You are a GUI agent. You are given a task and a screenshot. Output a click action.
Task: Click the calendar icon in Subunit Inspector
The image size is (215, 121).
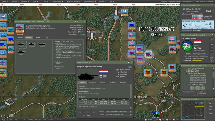click(x=101, y=76)
